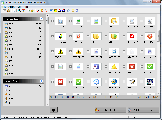Click the AVI file type icon
The width and height of the screenshot is (162, 120).
[x=6, y=86]
